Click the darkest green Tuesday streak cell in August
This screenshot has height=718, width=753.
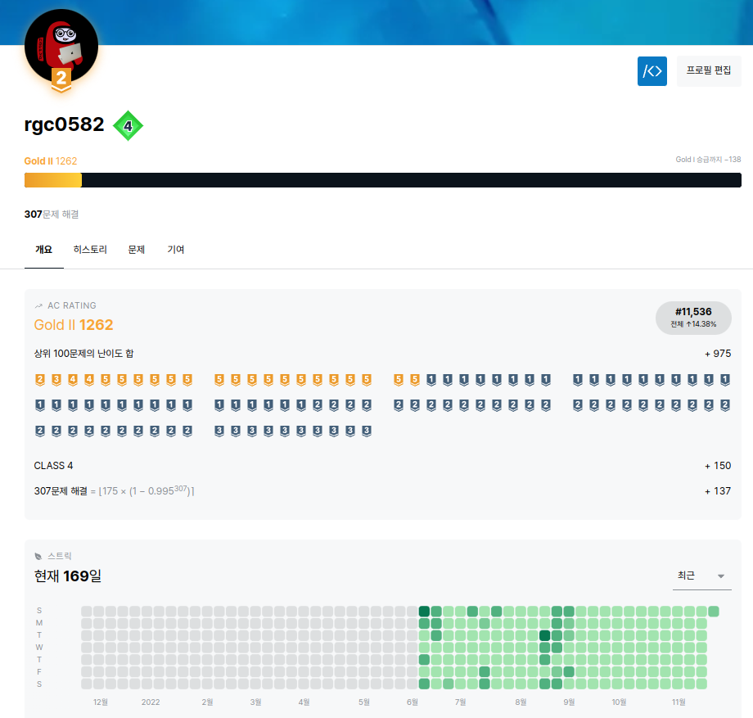(x=544, y=635)
